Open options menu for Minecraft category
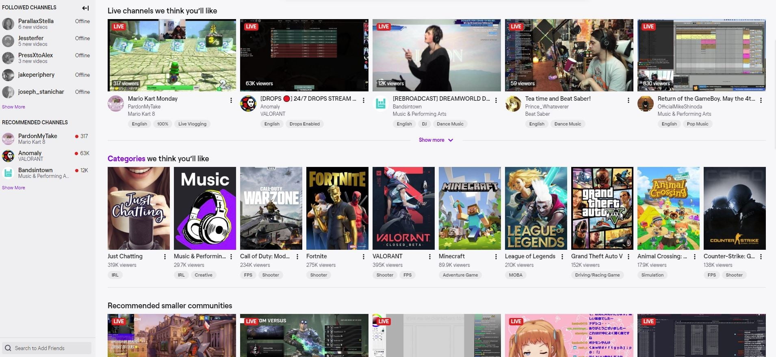The width and height of the screenshot is (776, 357). pos(496,257)
